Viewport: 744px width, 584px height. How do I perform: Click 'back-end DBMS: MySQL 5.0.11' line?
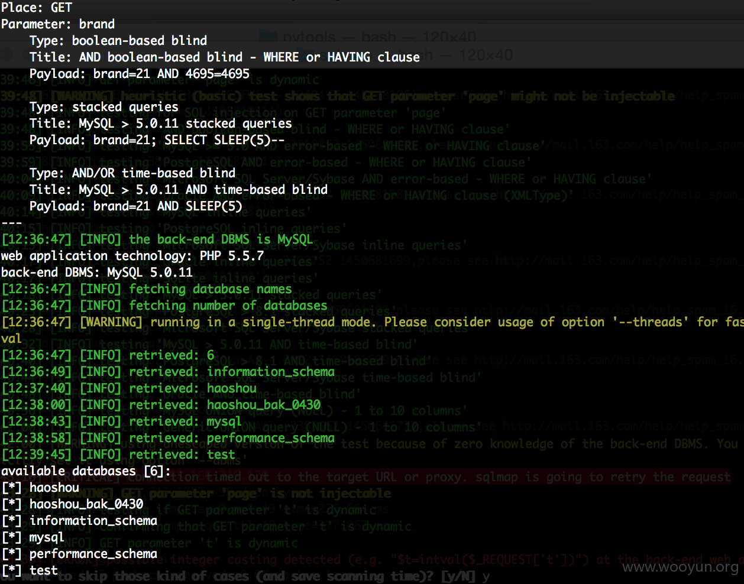pos(97,272)
